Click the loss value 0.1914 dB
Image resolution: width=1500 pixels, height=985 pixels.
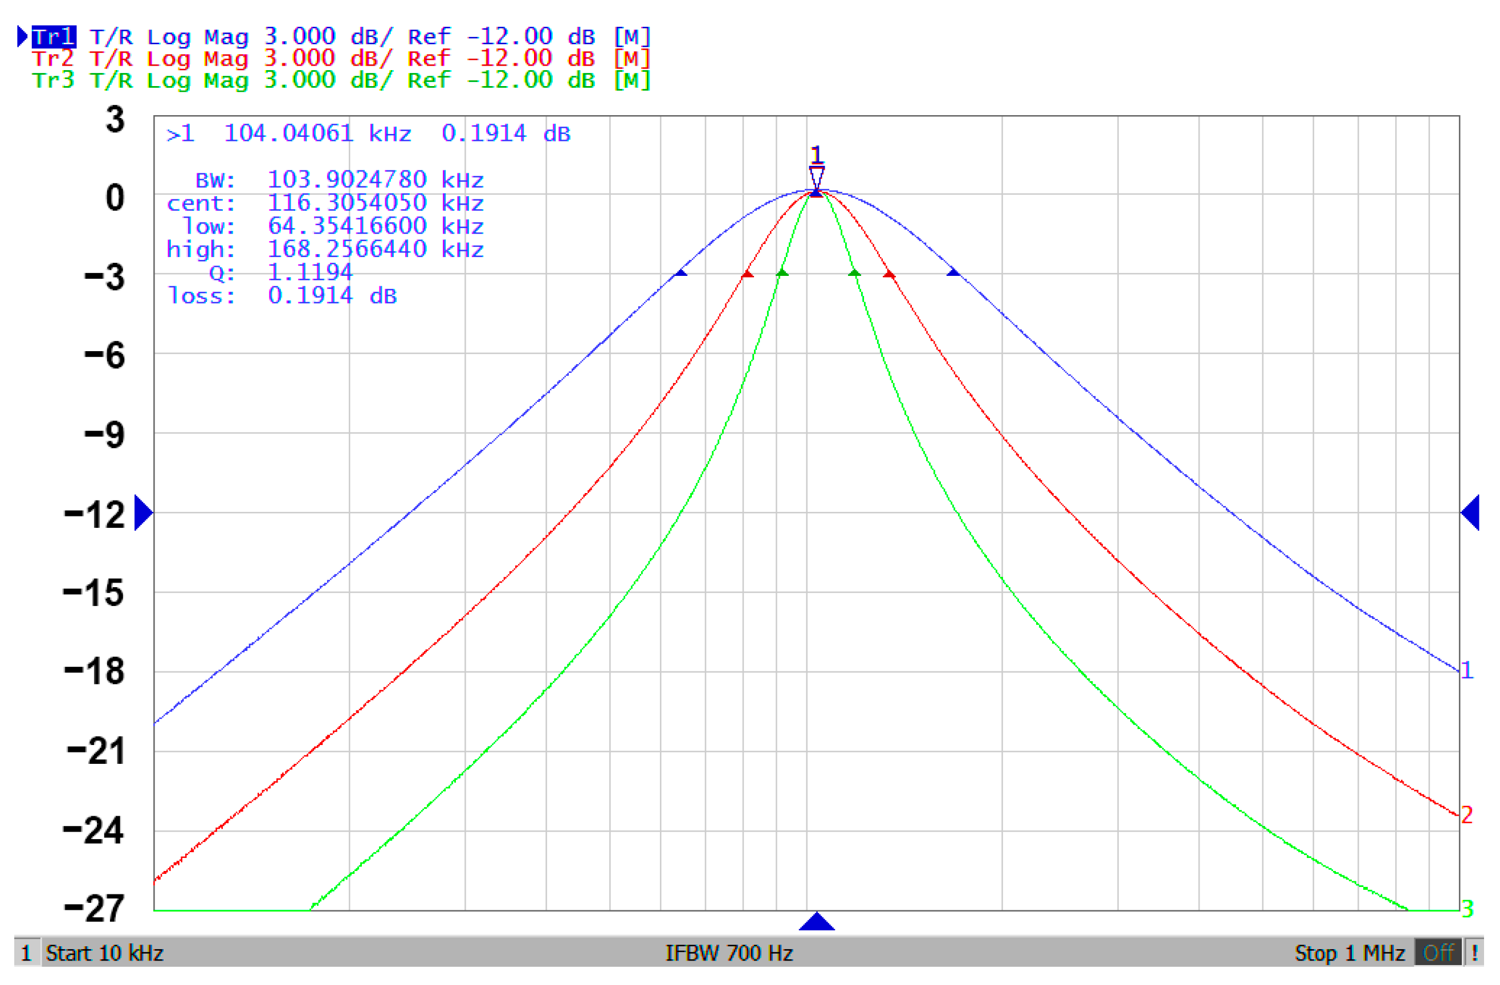(332, 296)
